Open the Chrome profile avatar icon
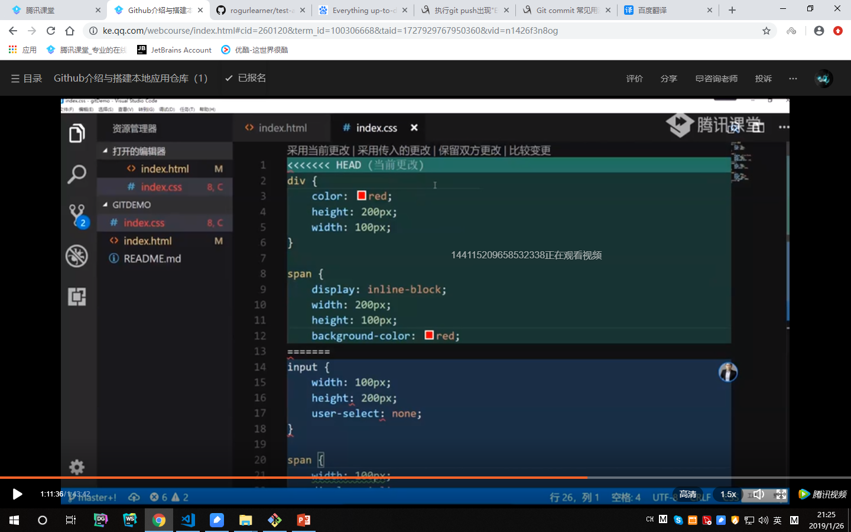This screenshot has width=851, height=532. 819,31
